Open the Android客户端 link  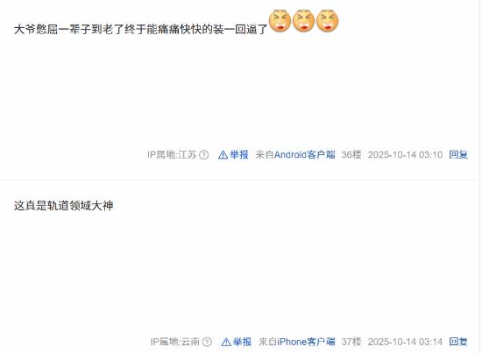[304, 154]
